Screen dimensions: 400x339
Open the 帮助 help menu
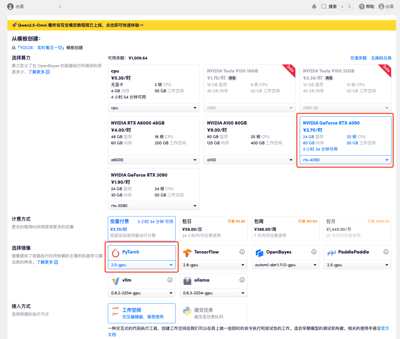(366, 6)
